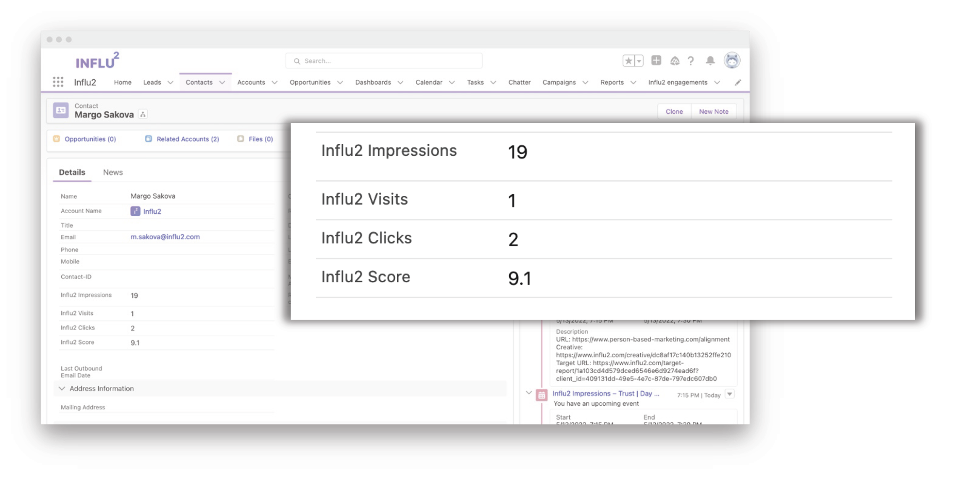
Task: Open the App Launcher grid icon
Action: tap(58, 82)
